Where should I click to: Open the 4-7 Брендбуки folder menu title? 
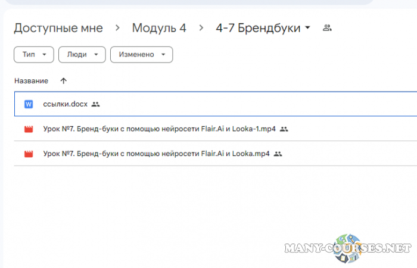(258, 28)
